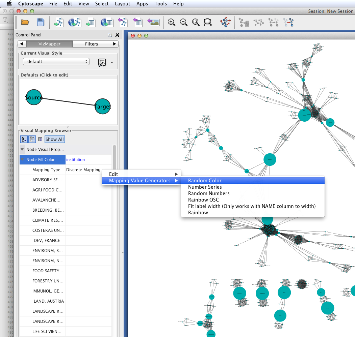
Task: Click the value cell beside COSTERAS UN...
Action: click(88, 231)
